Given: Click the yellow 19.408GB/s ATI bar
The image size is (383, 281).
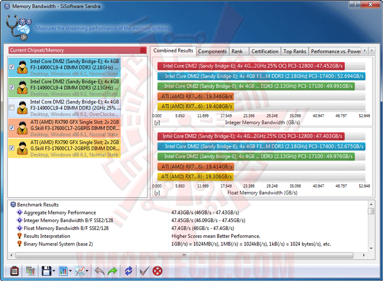Looking at the screenshot, I should coord(195,106).
